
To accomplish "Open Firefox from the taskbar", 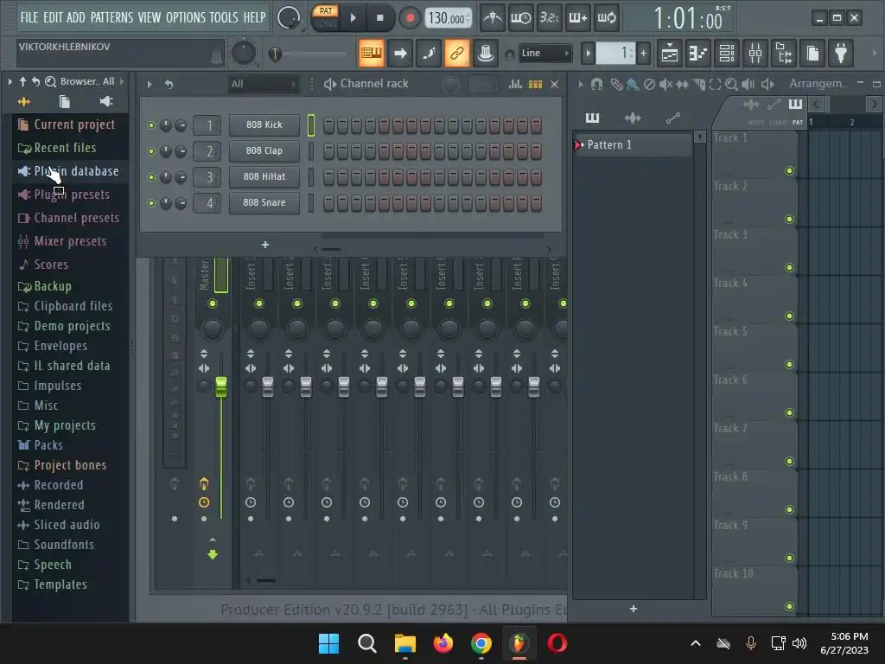I will pyautogui.click(x=443, y=643).
